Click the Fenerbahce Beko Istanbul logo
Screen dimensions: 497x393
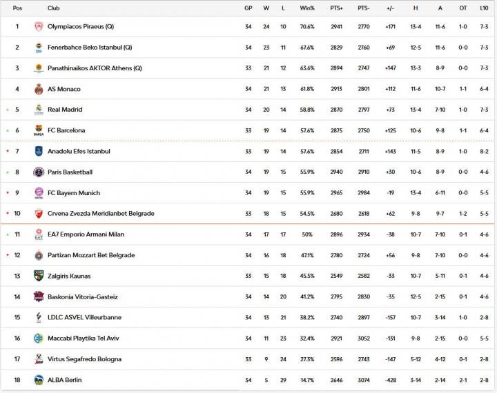[x=39, y=48]
